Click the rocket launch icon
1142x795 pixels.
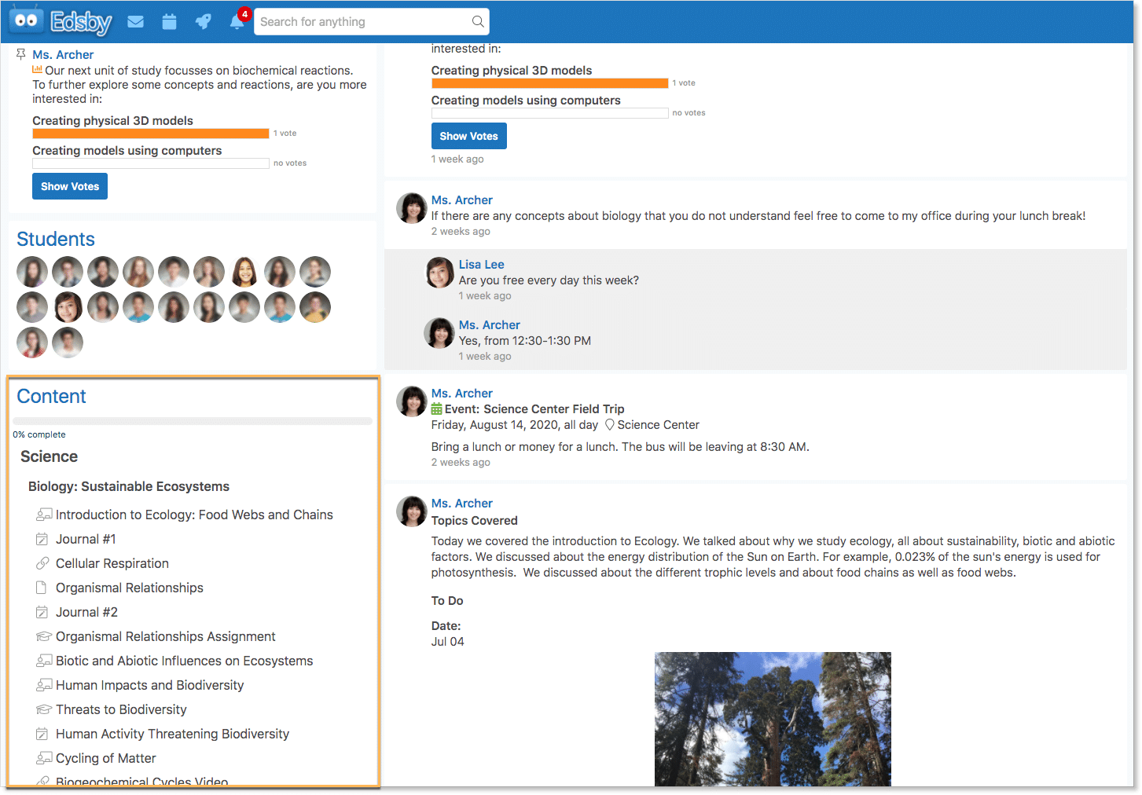pyautogui.click(x=203, y=22)
